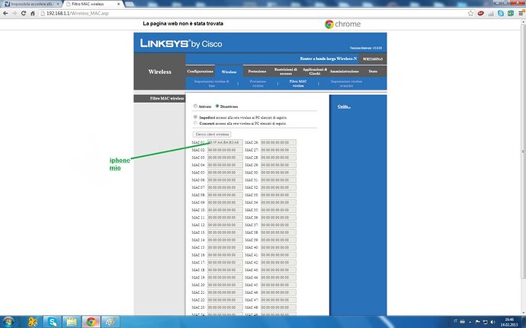The image size is (526, 328).
Task: Open the Windows Start menu
Action: (9, 321)
